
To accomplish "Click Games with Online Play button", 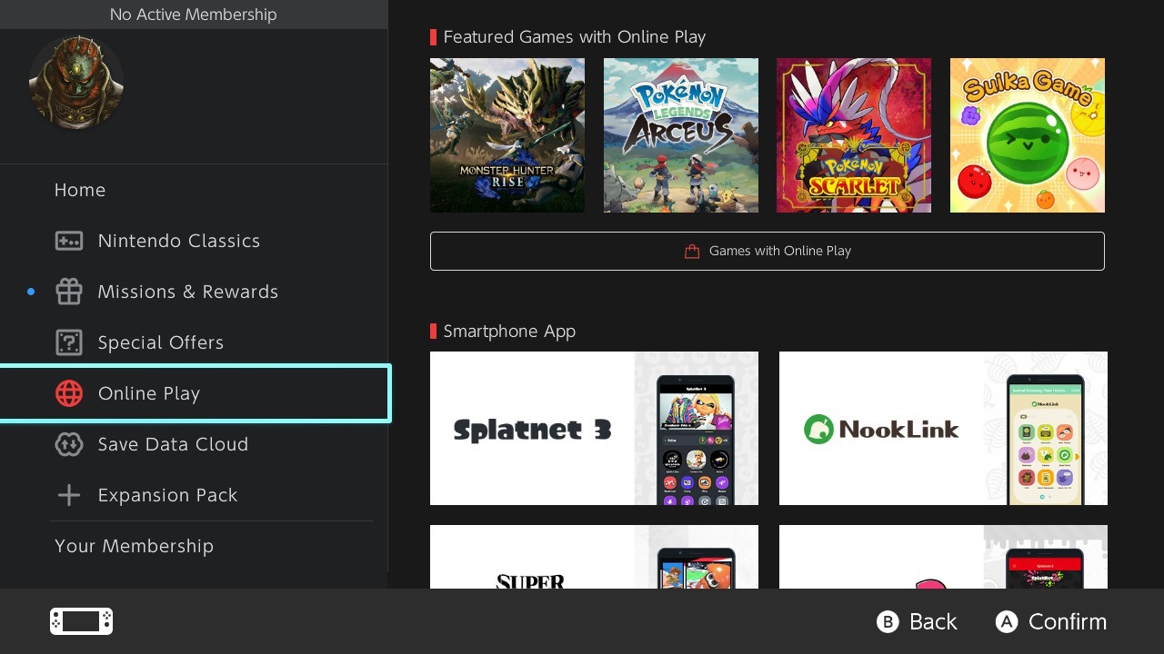I will [768, 251].
